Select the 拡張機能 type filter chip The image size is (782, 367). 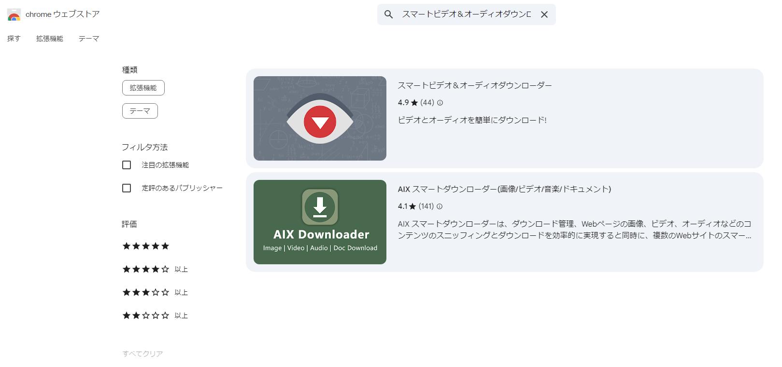(143, 88)
